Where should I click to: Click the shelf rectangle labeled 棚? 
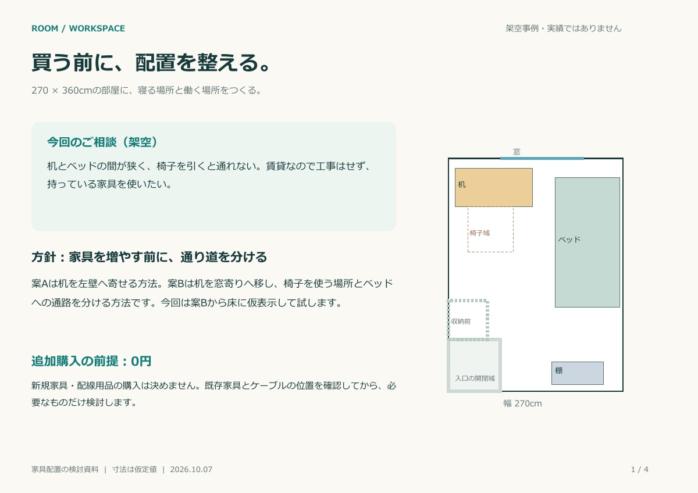[578, 373]
